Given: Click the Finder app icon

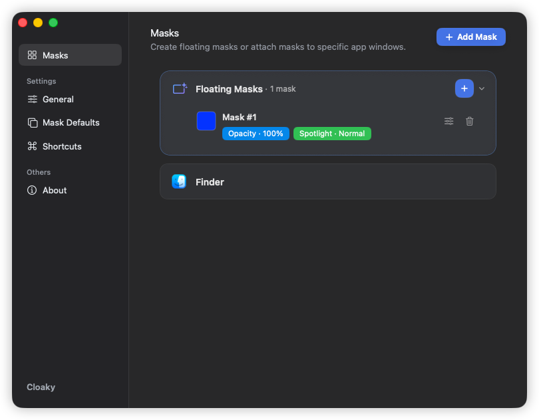Looking at the screenshot, I should click(x=179, y=181).
